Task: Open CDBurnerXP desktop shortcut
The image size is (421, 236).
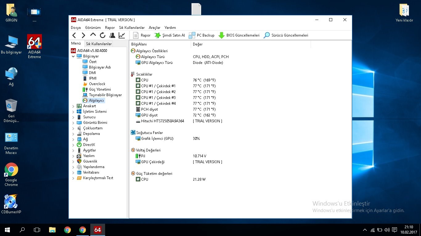Action: pos(11,204)
